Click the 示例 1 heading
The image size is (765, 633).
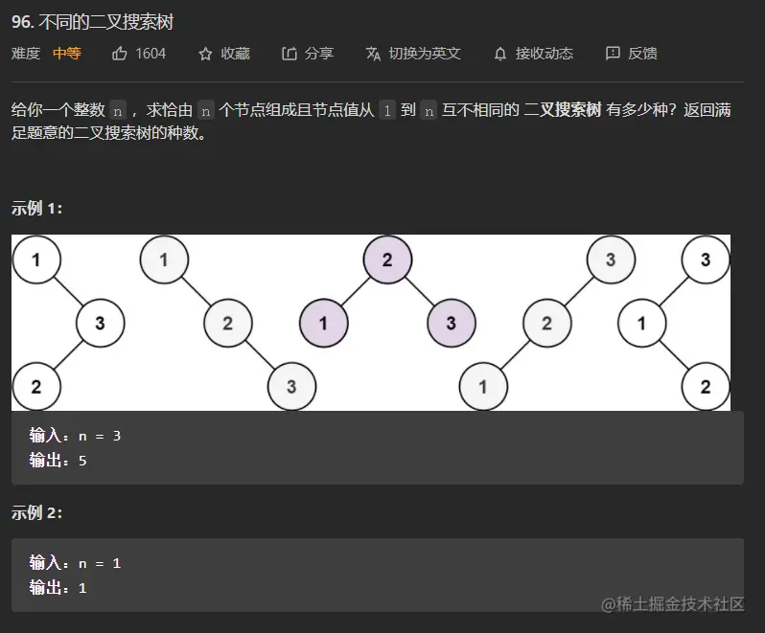36,208
